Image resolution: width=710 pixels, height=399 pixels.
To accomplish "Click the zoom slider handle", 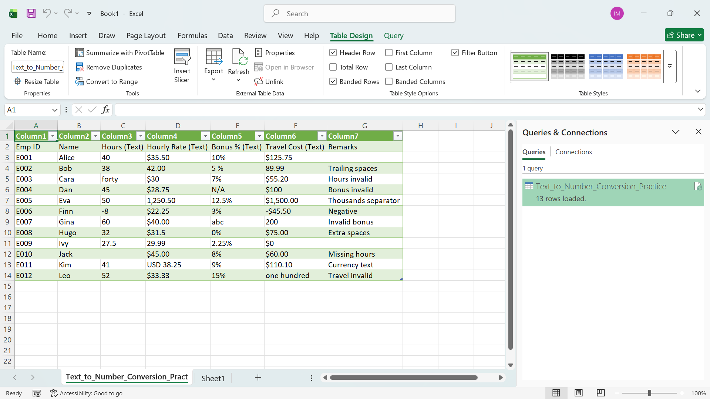I will point(649,393).
